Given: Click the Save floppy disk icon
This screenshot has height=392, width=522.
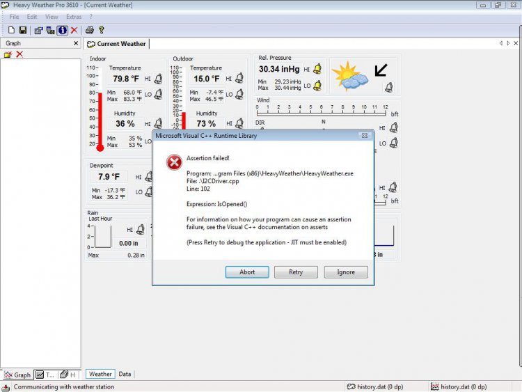Looking at the screenshot, I should pos(23,31).
